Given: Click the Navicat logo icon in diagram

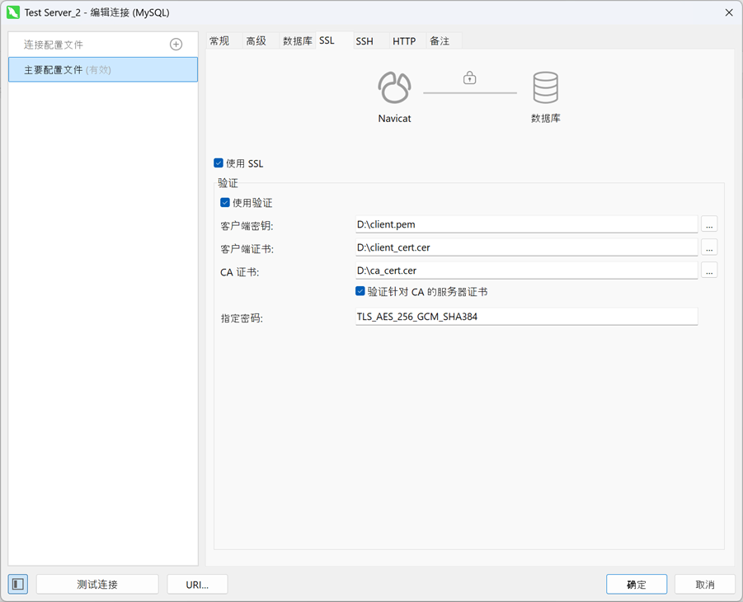Looking at the screenshot, I should pos(394,87).
